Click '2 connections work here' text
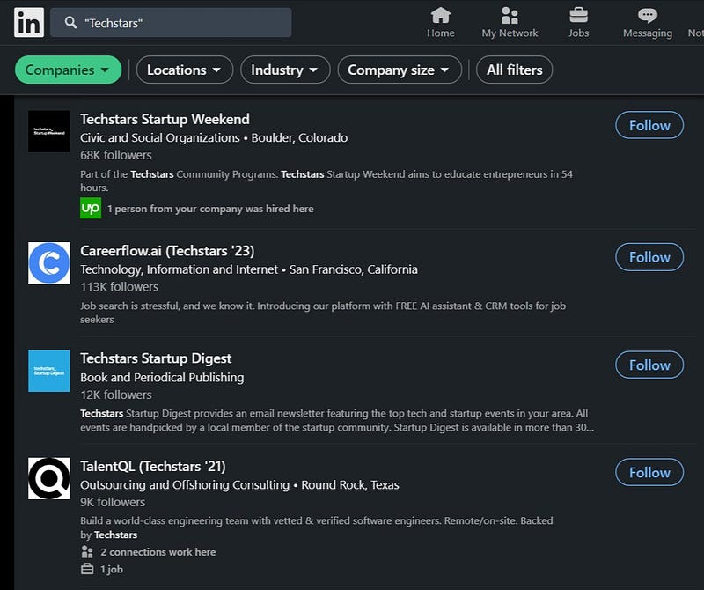 (158, 552)
